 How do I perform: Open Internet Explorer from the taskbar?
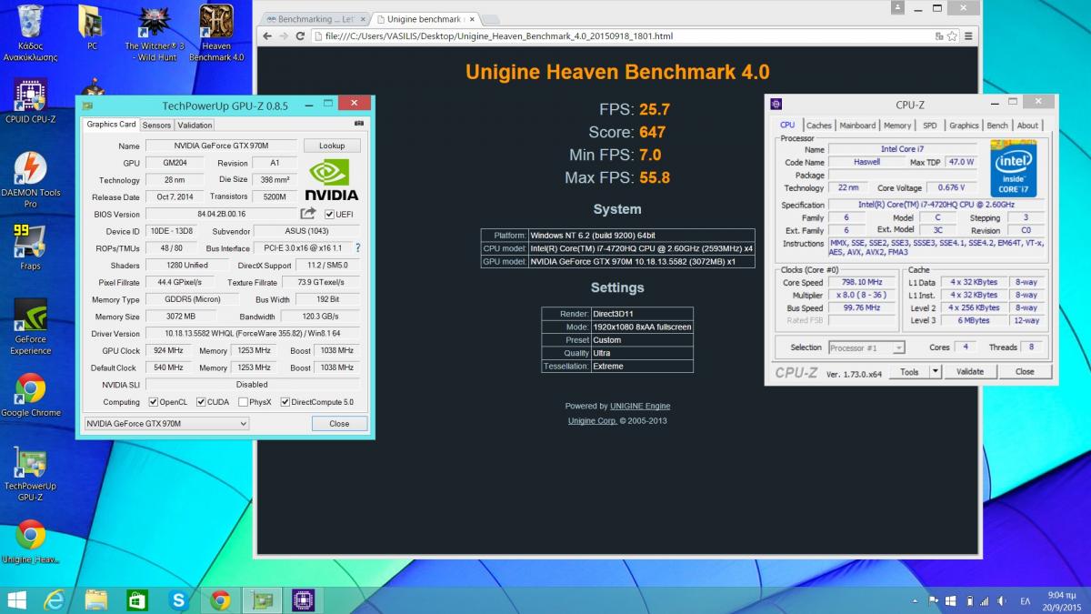pyautogui.click(x=55, y=599)
